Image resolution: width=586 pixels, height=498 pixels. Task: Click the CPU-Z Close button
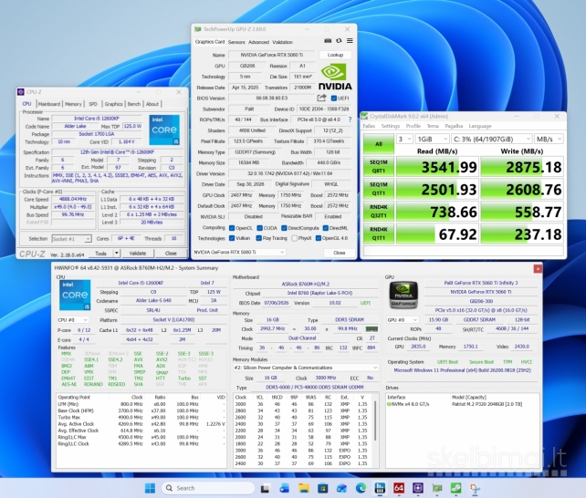coord(171,254)
